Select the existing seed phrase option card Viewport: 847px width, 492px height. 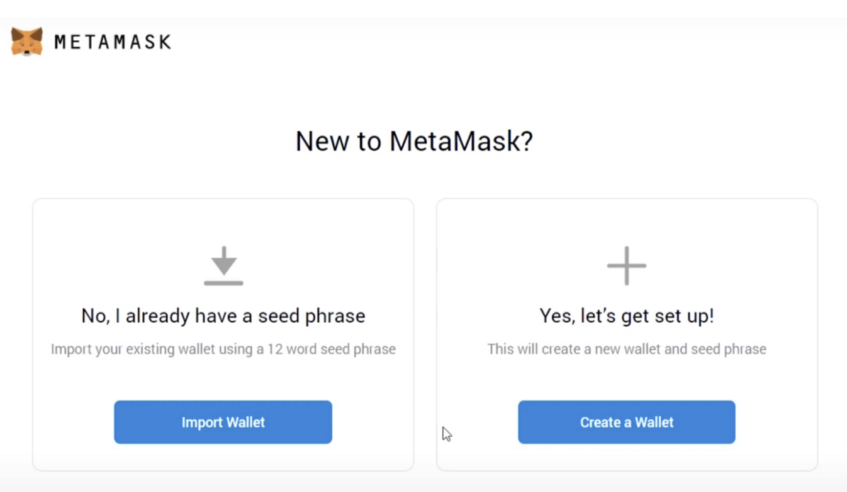tap(223, 377)
